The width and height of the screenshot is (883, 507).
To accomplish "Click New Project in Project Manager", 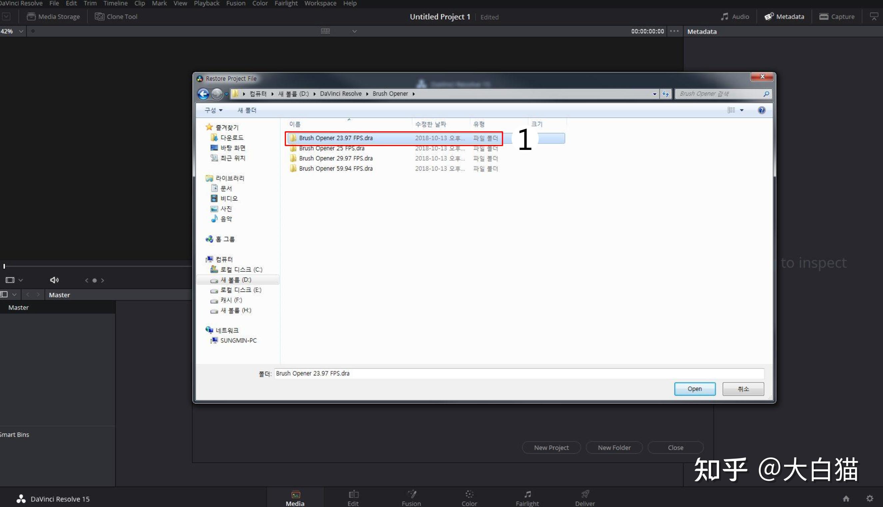I will [x=551, y=447].
